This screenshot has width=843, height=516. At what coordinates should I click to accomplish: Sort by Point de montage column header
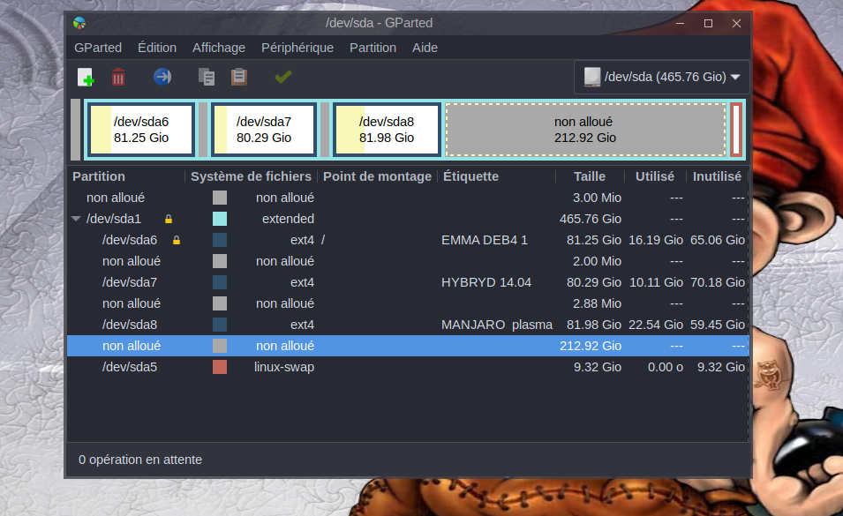378,176
